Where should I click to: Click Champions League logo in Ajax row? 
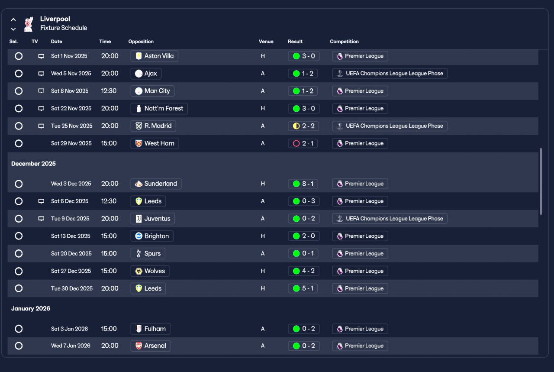click(340, 74)
